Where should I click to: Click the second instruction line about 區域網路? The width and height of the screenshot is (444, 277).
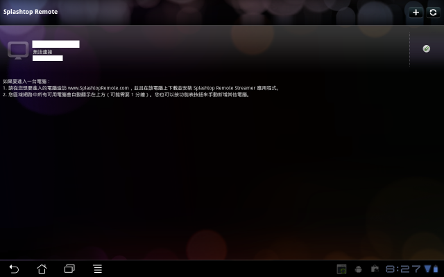(x=126, y=95)
